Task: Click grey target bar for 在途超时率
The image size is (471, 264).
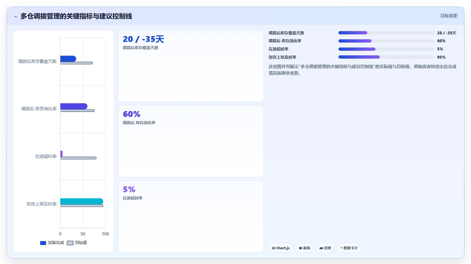Action: [78, 158]
